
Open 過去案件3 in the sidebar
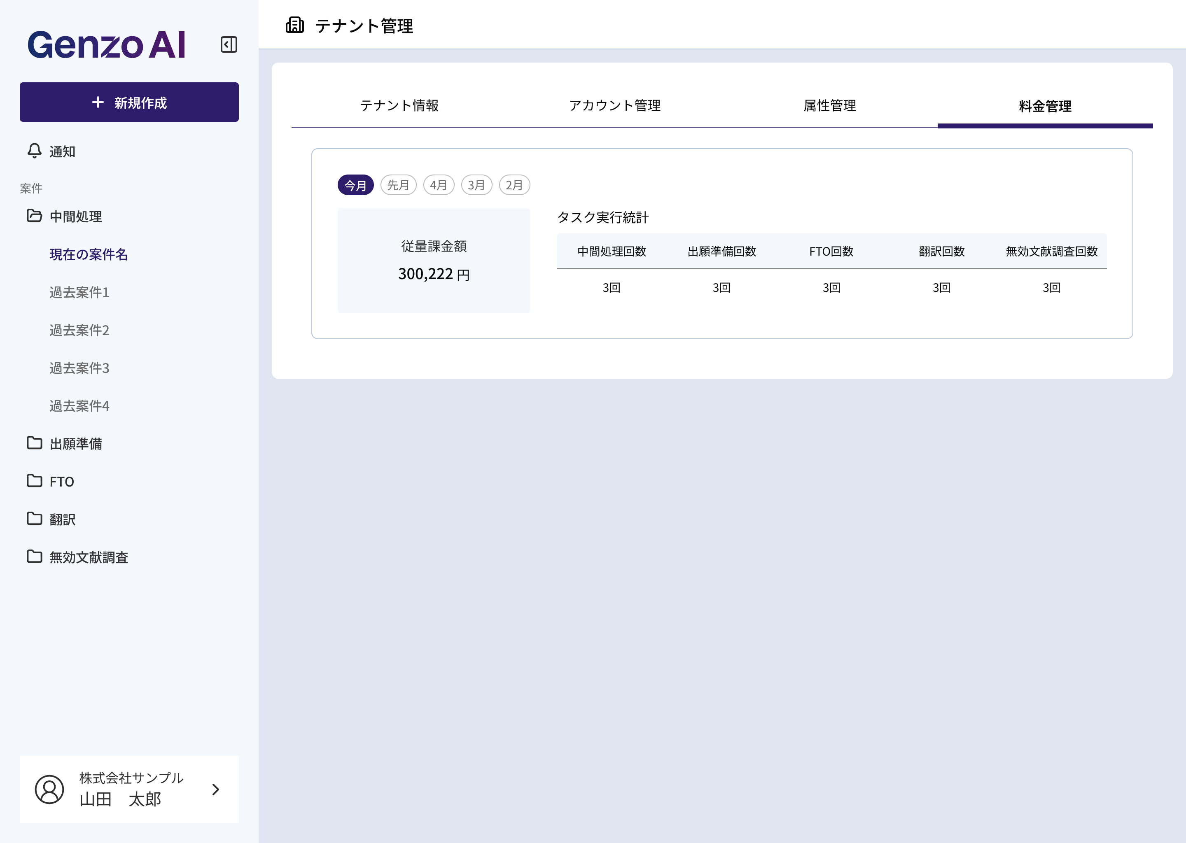click(x=79, y=368)
